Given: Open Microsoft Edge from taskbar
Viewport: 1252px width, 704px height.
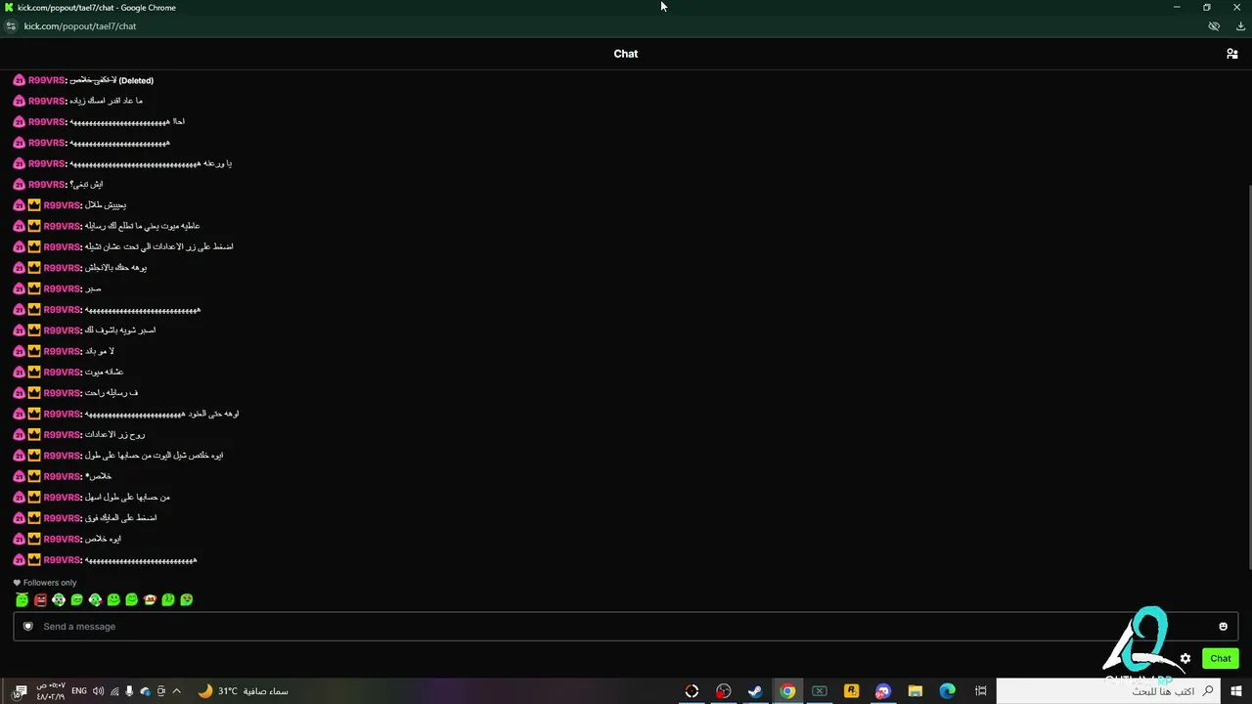Looking at the screenshot, I should click(947, 691).
